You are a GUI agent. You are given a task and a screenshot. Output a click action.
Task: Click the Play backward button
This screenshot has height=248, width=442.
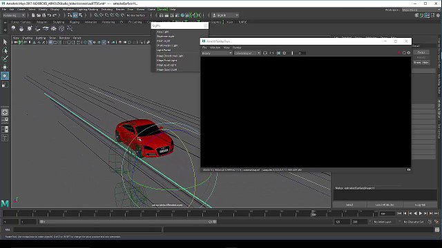click(415, 214)
